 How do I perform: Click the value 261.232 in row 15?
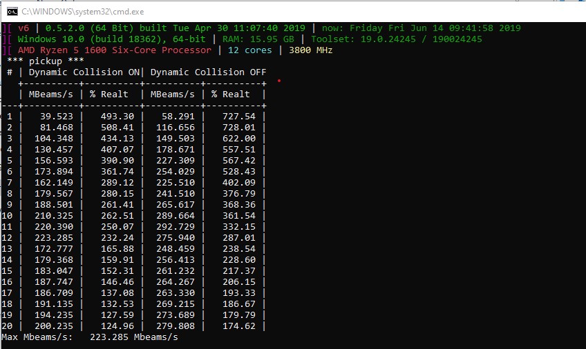[x=176, y=271]
